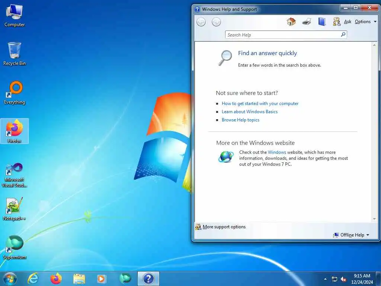The height and width of the screenshot is (286, 381).
Task: Launch Internet Explorer from taskbar
Action: (x=33, y=279)
